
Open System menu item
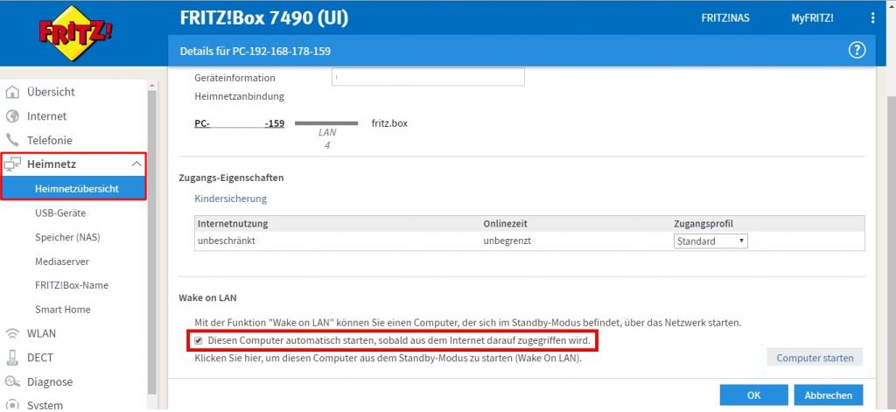(45, 405)
